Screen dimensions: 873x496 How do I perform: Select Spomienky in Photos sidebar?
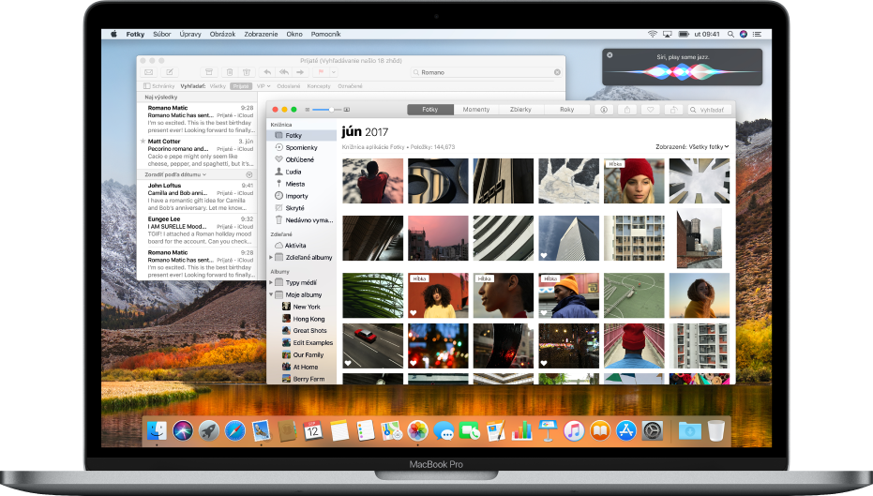302,147
